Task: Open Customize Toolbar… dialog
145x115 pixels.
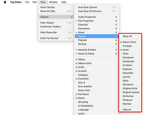Action: pyautogui.click(x=56, y=27)
